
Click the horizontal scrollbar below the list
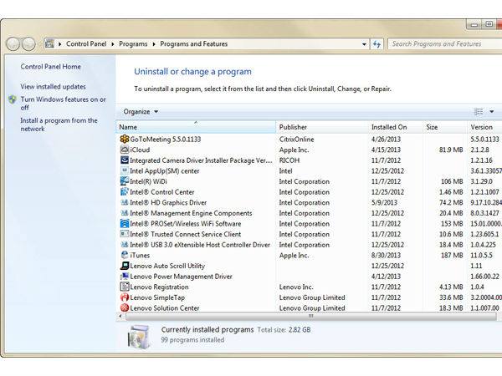pos(310,317)
